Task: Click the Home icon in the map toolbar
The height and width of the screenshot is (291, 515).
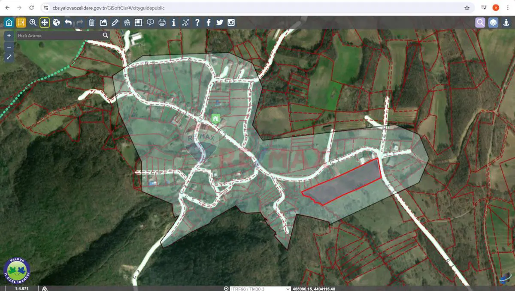Action: coord(9,22)
